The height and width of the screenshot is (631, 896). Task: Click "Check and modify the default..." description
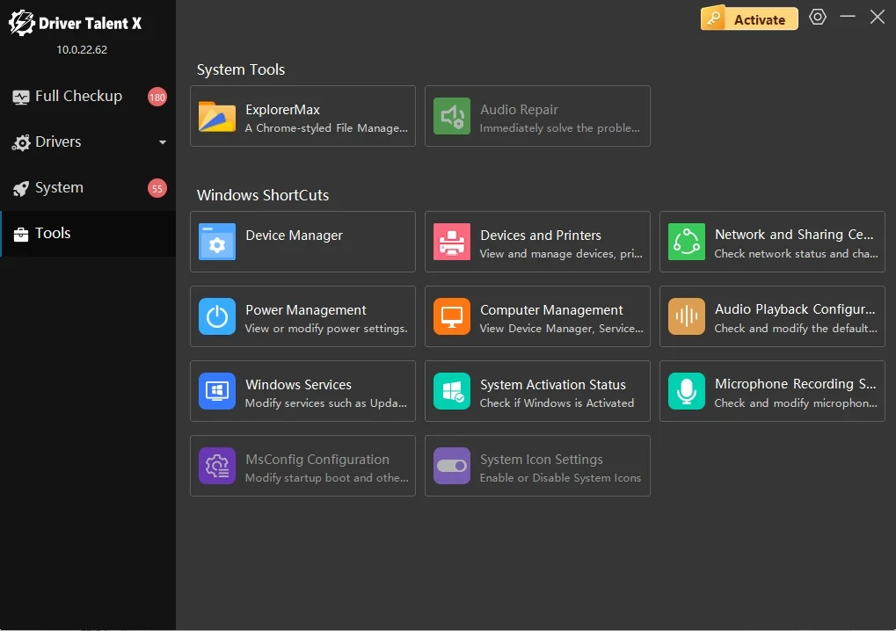(796, 329)
